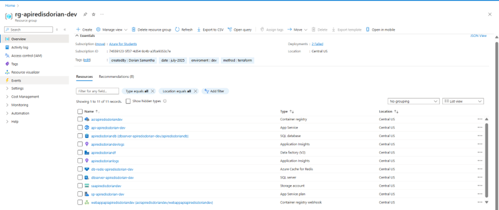
Task: Check the acrapiredisdoriandev row checkbox
Action: click(x=80, y=119)
